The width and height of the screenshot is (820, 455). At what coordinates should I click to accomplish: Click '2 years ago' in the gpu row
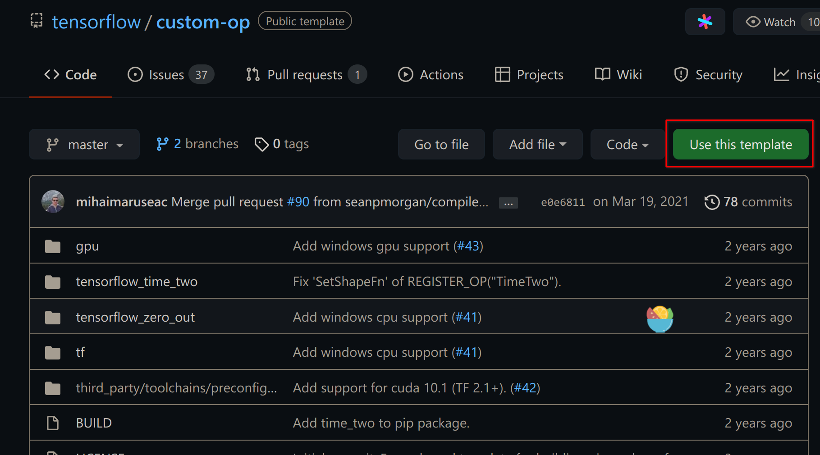758,246
